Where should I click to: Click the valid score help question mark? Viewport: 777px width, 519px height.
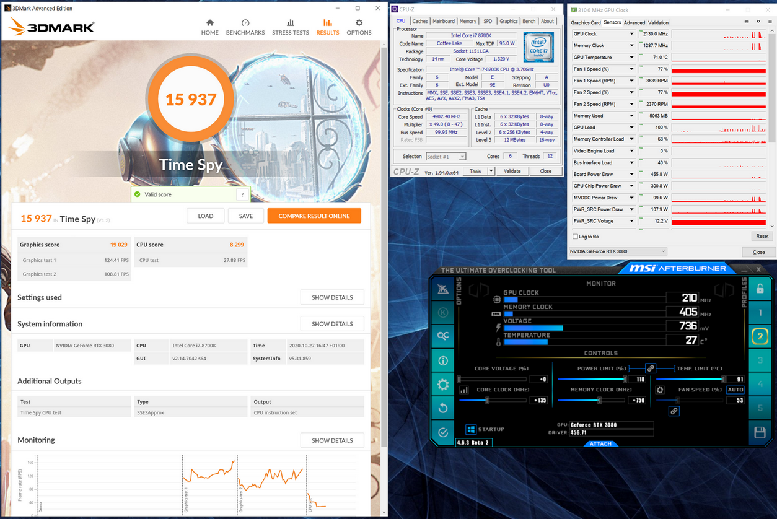(x=242, y=194)
